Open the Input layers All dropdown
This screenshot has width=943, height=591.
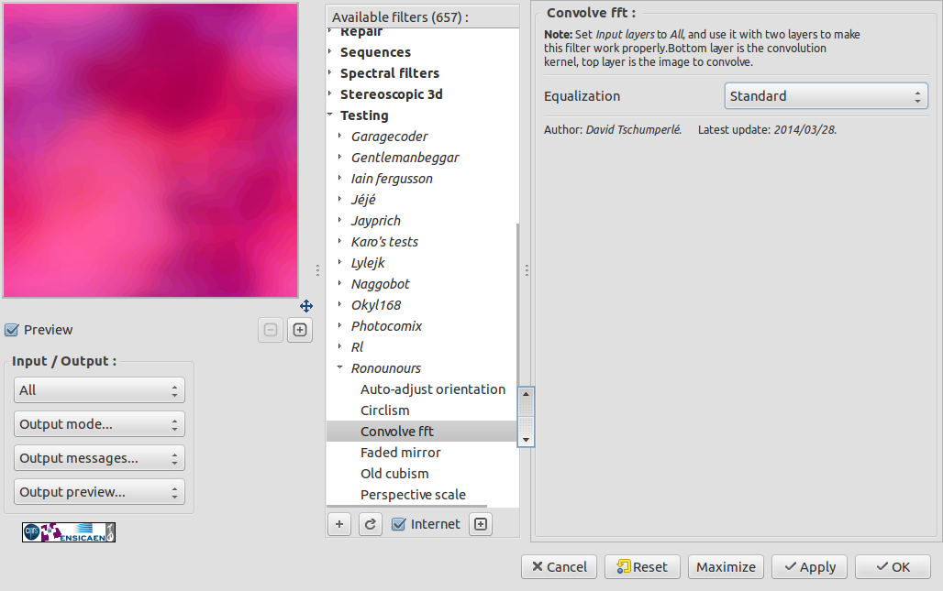(x=99, y=390)
